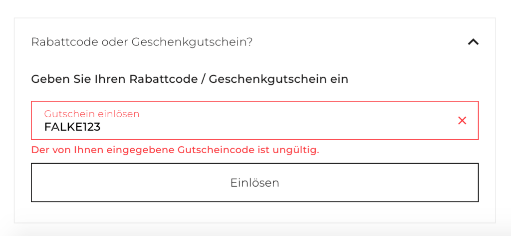Click the heading Geben Sie Ihren Rabattcode
Image resolution: width=511 pixels, height=236 pixels.
pyautogui.click(x=189, y=79)
